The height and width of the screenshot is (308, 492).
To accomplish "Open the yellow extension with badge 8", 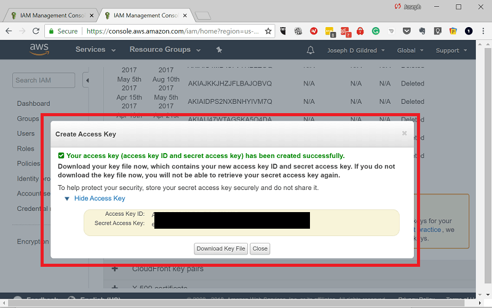I will [330, 32].
